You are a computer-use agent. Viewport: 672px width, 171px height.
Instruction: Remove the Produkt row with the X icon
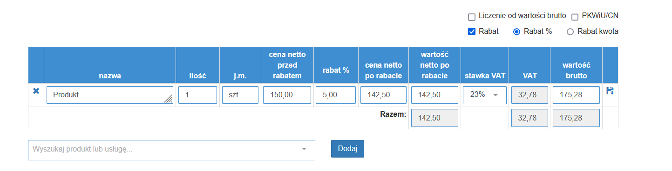point(36,91)
